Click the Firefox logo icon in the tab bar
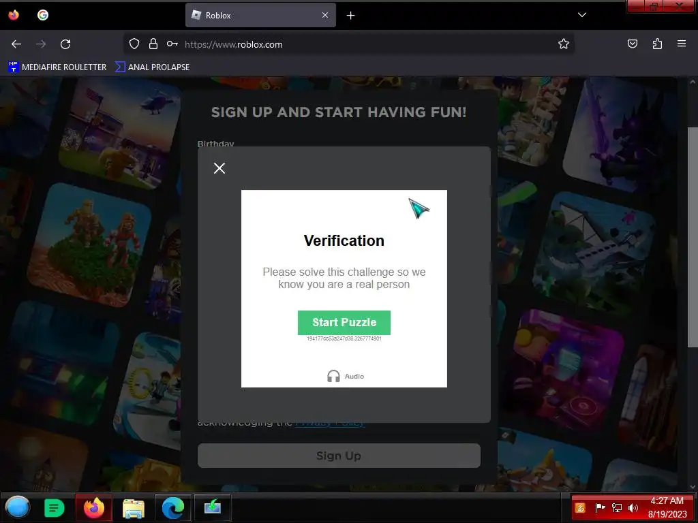The width and height of the screenshot is (698, 523). tap(14, 15)
